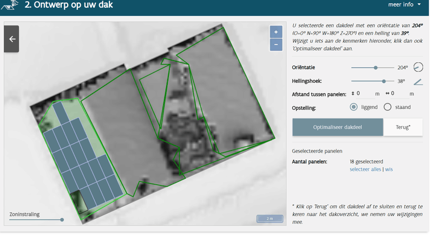The height and width of the screenshot is (235, 433).
Task: Click the 'Zoninstraling' label
Action: pyautogui.click(x=24, y=214)
